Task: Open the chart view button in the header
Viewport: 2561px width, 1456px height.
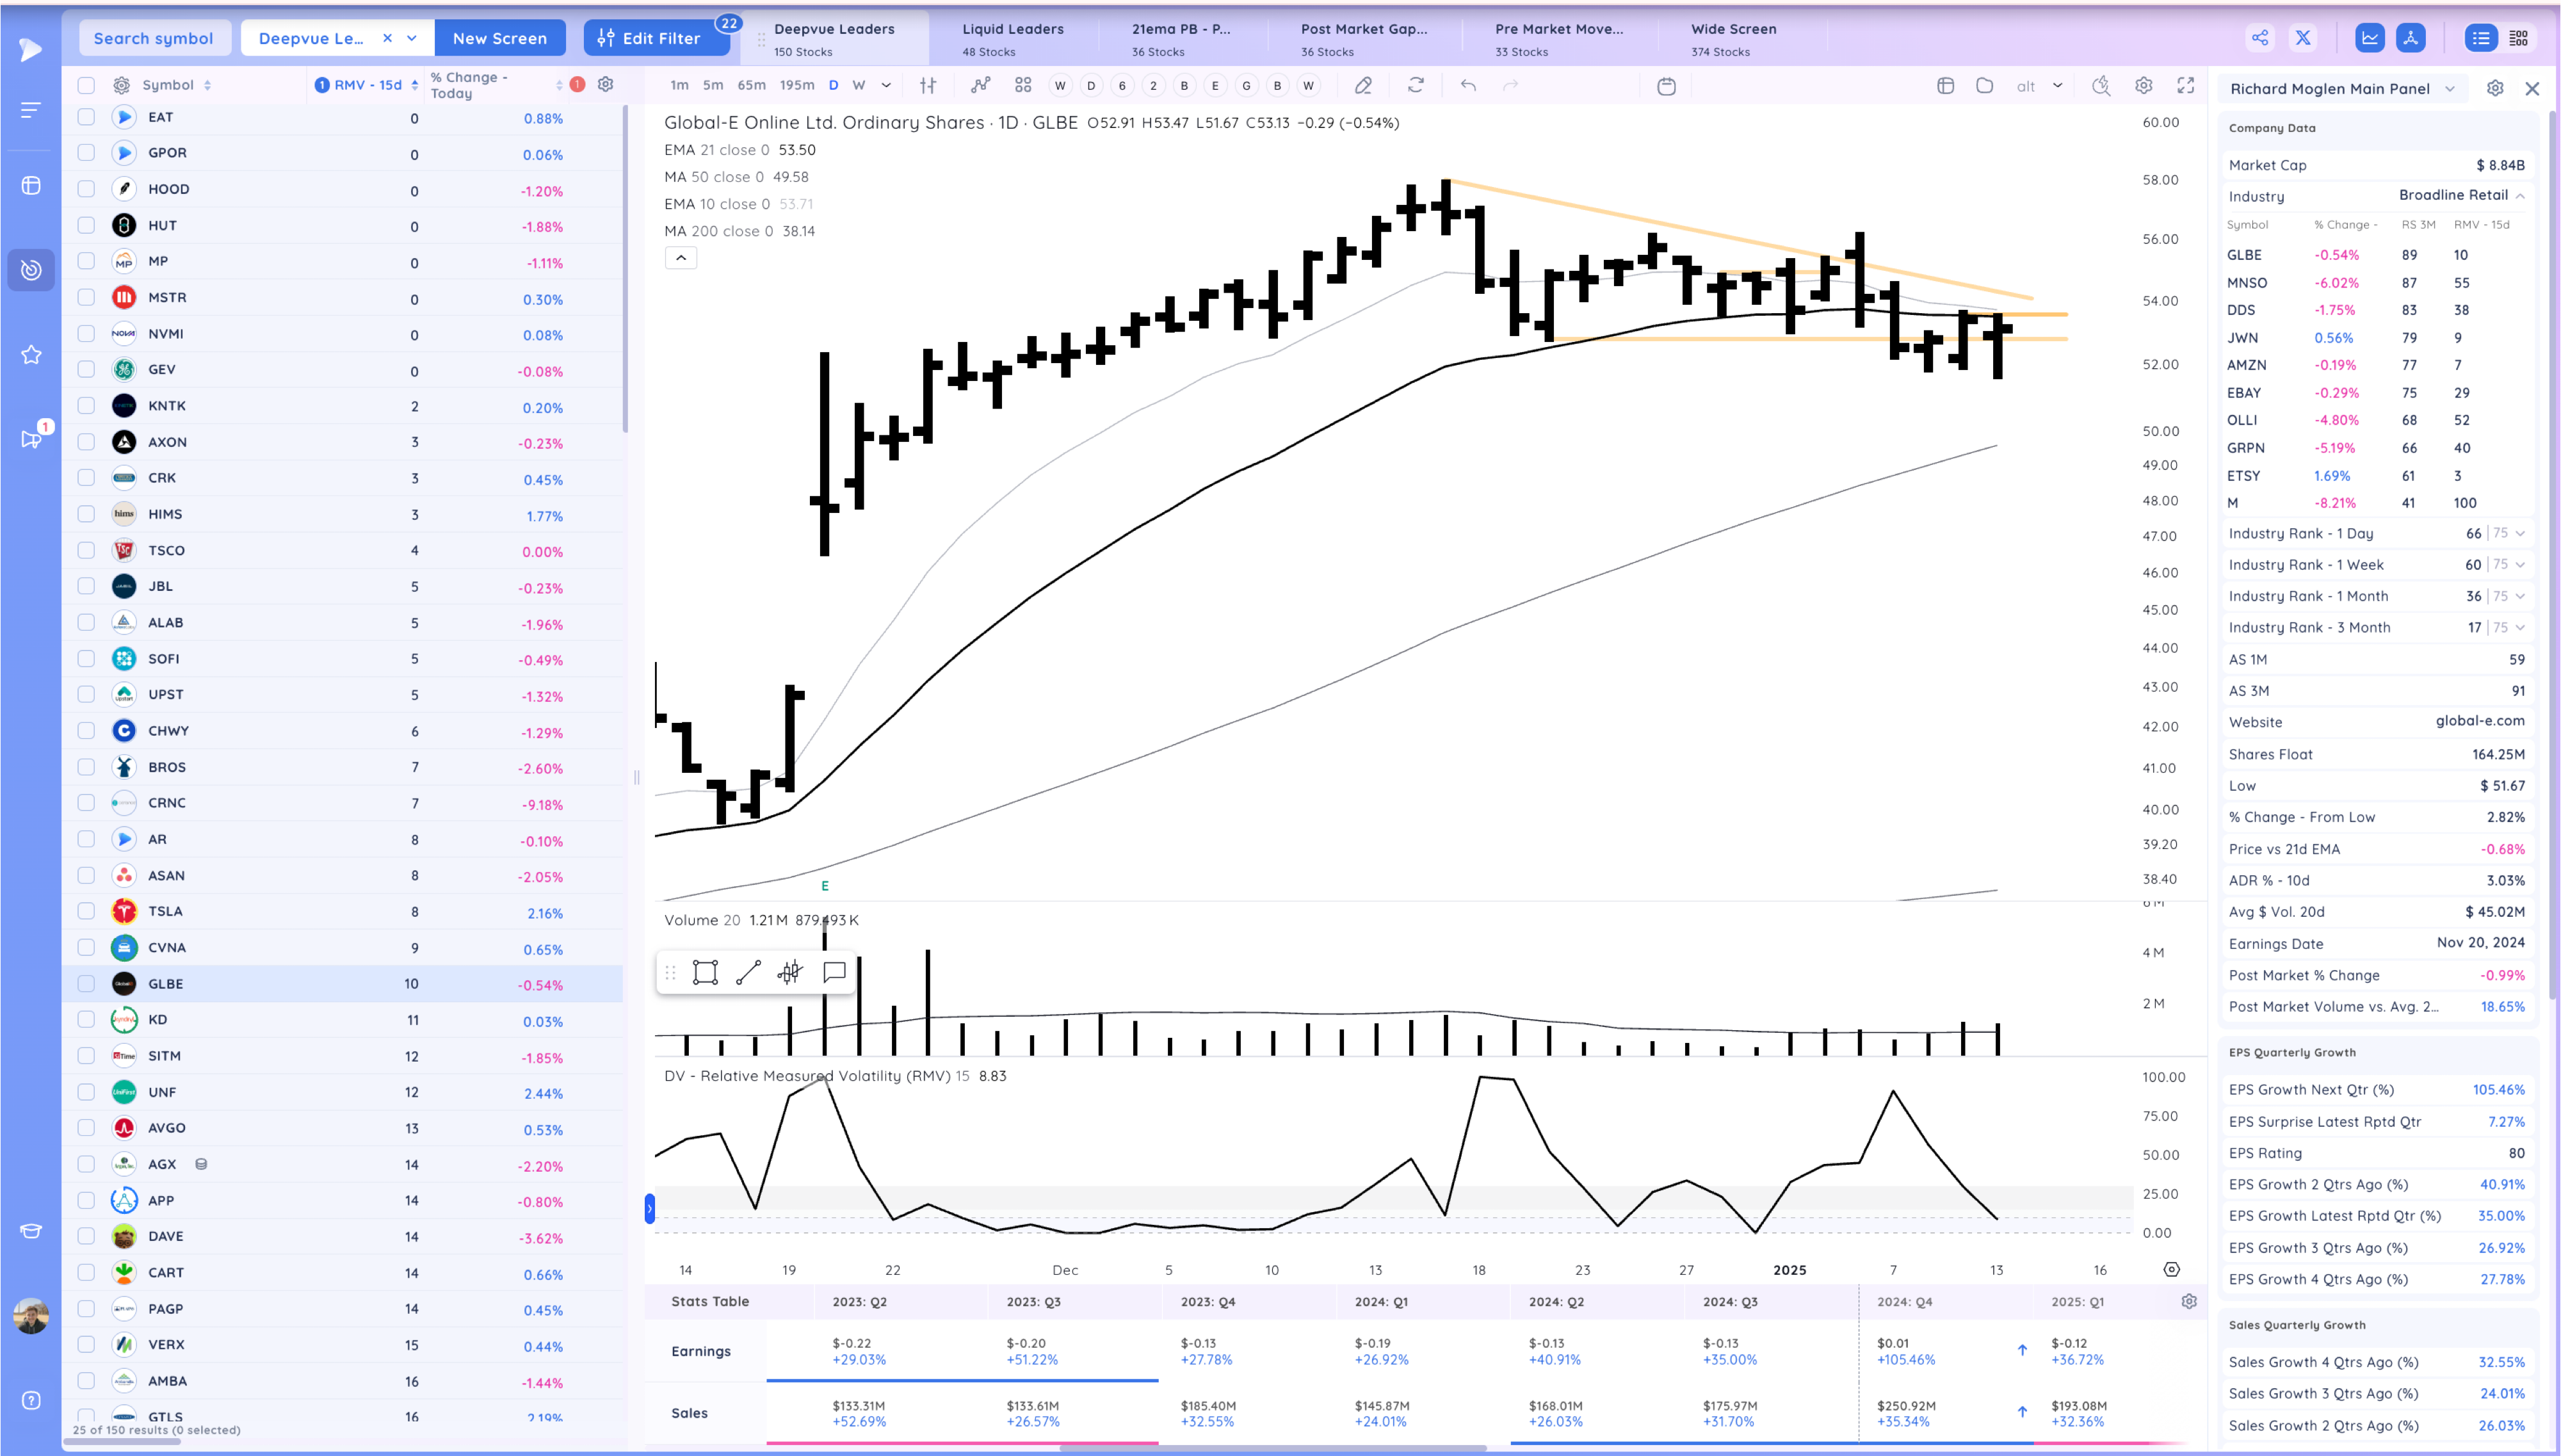Action: [2369, 38]
